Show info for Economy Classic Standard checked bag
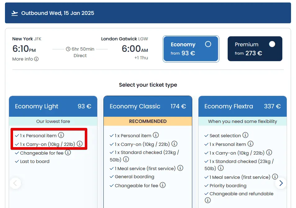296x208 pixels. click(x=126, y=159)
